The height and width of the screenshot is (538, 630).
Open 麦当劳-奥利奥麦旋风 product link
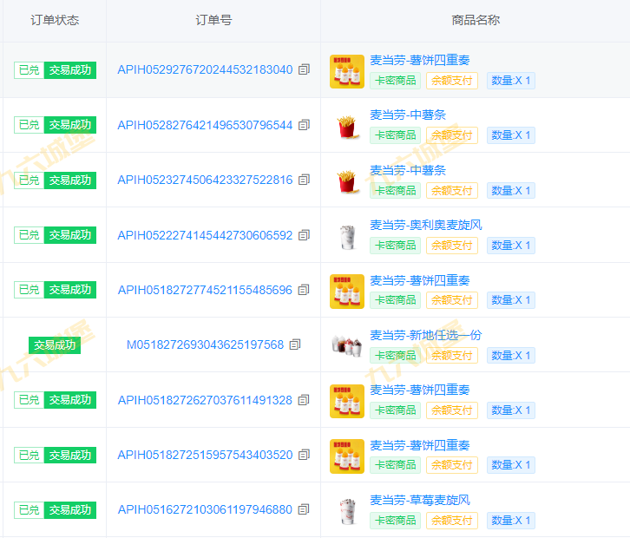tap(426, 225)
